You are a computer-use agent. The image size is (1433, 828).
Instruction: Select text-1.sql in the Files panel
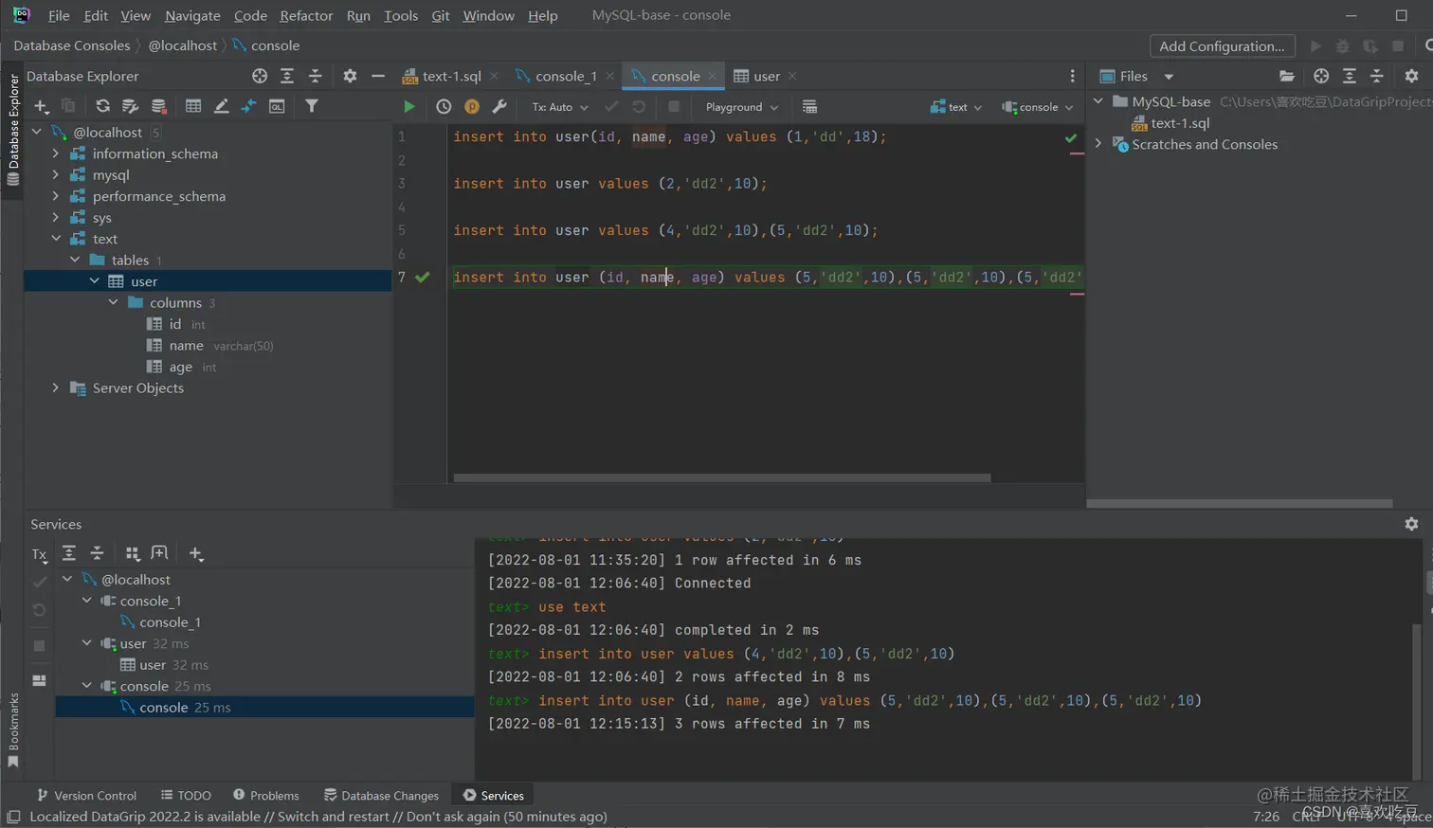(1180, 123)
